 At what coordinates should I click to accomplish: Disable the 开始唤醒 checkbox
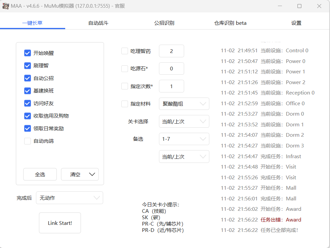27,53
